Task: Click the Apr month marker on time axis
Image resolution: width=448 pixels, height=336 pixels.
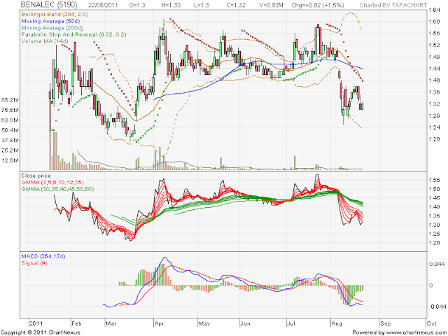Action: [159, 323]
